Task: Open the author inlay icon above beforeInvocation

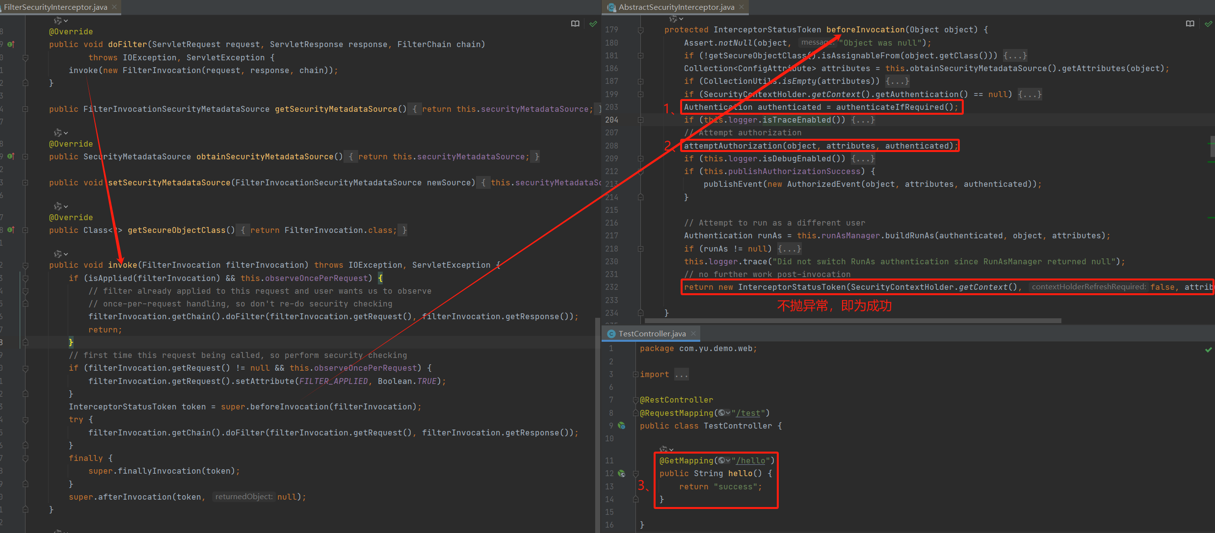Action: pos(676,19)
